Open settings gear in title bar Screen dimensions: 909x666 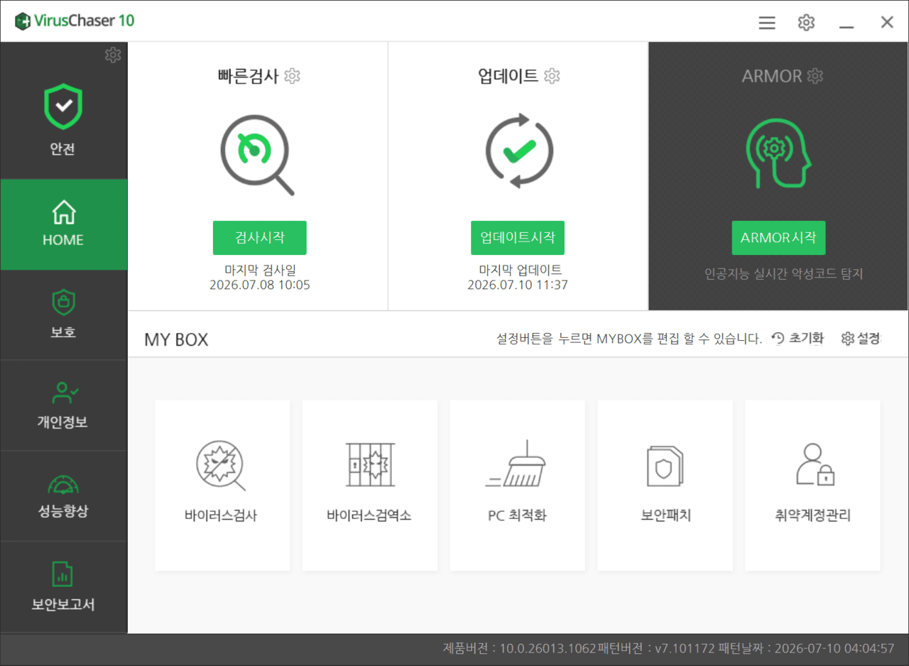tap(806, 23)
